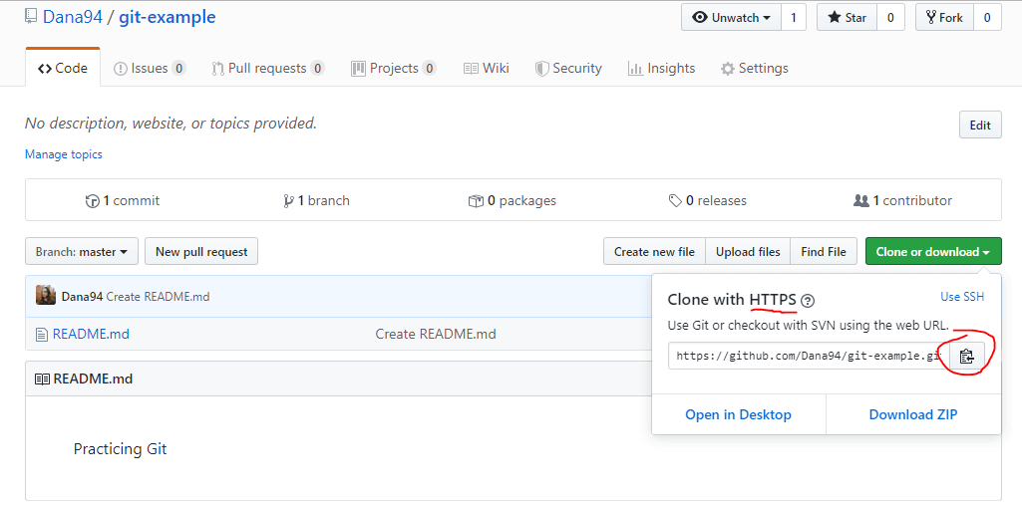Switch to Use SSH link

[x=962, y=297]
